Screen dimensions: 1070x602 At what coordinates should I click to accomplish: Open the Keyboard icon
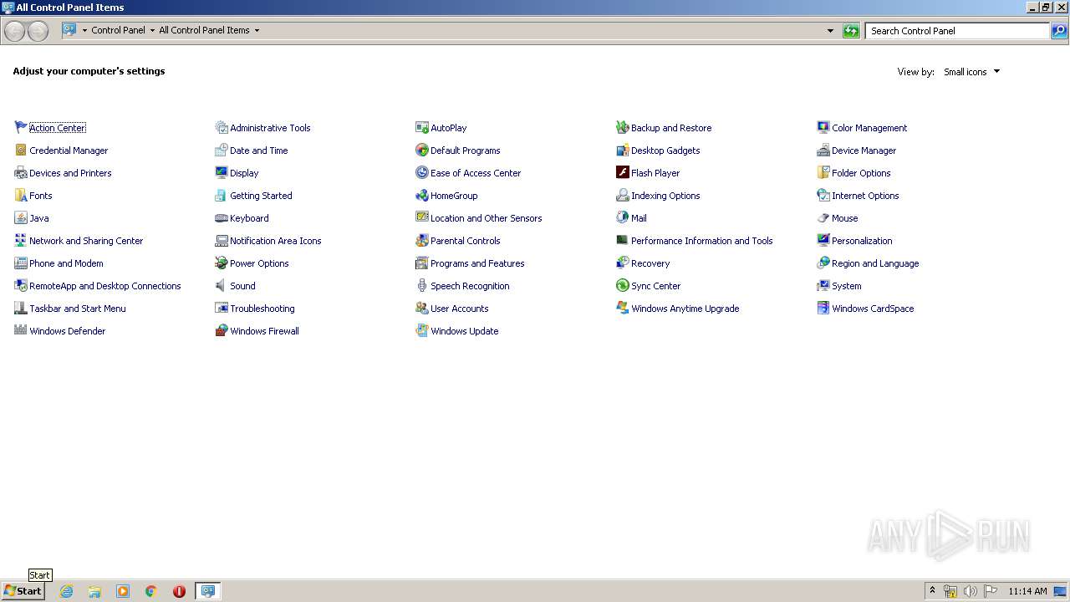[222, 218]
